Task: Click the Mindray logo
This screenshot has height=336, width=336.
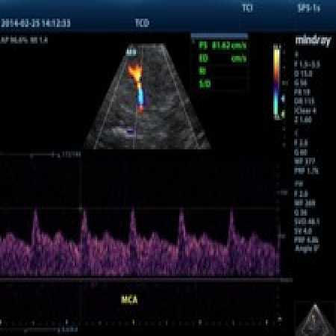Action: [x=314, y=40]
